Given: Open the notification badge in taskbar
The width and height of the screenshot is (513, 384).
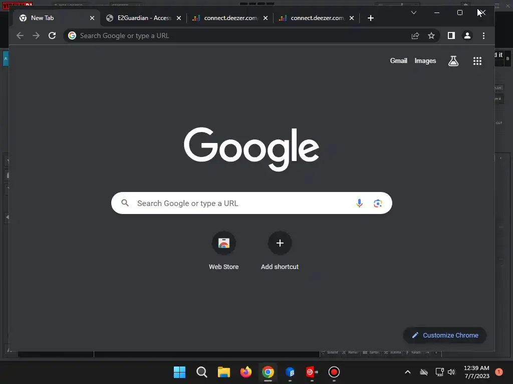Looking at the screenshot, I should (499, 372).
